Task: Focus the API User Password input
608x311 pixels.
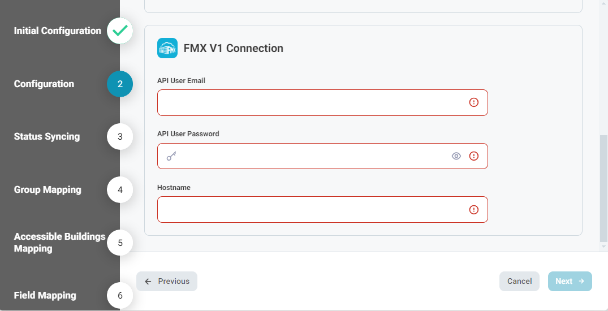Action: (322, 156)
